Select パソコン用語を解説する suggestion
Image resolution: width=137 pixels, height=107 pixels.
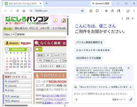tap(89, 42)
